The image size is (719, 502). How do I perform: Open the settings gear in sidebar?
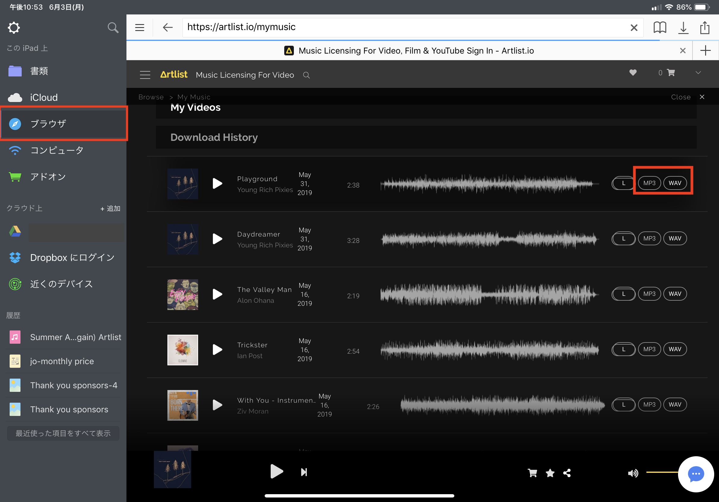coord(14,28)
